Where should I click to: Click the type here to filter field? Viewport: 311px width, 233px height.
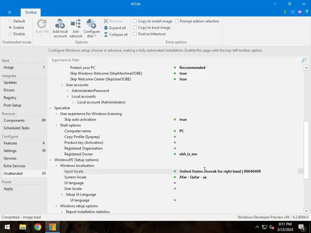coord(176,60)
